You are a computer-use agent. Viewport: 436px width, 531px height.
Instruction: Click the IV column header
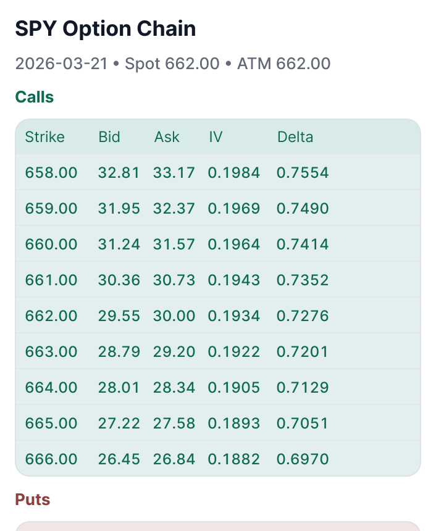(x=216, y=137)
